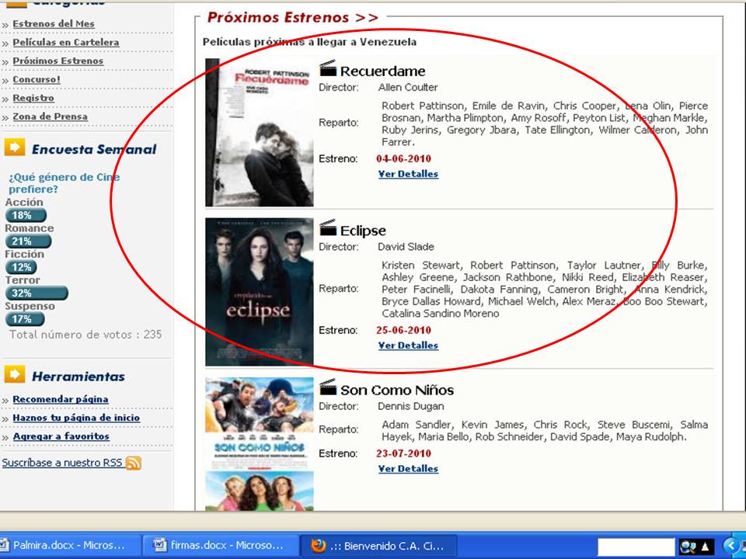Open Estrenos del Mes category link
Image resolution: width=746 pixels, height=559 pixels.
(54, 24)
